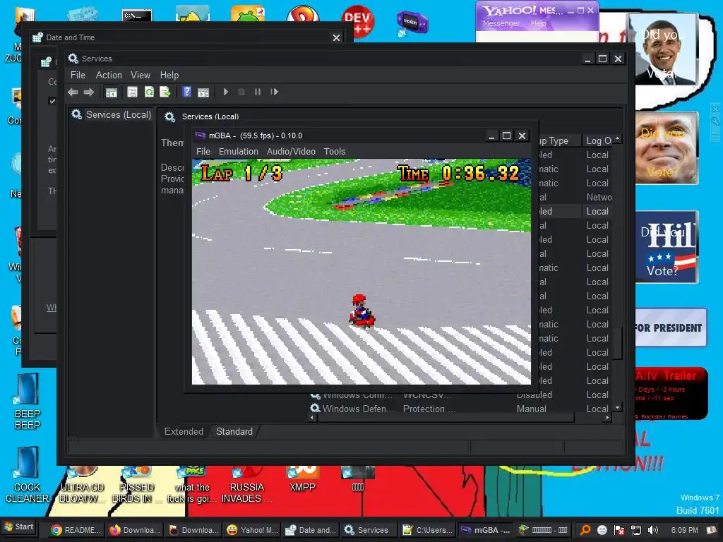Click the green Refresh icon in Services toolbar
The width and height of the screenshot is (723, 542).
tap(149, 92)
